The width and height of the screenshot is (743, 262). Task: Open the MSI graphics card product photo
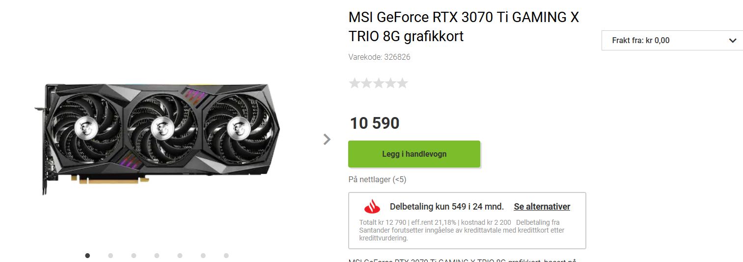pyautogui.click(x=157, y=138)
